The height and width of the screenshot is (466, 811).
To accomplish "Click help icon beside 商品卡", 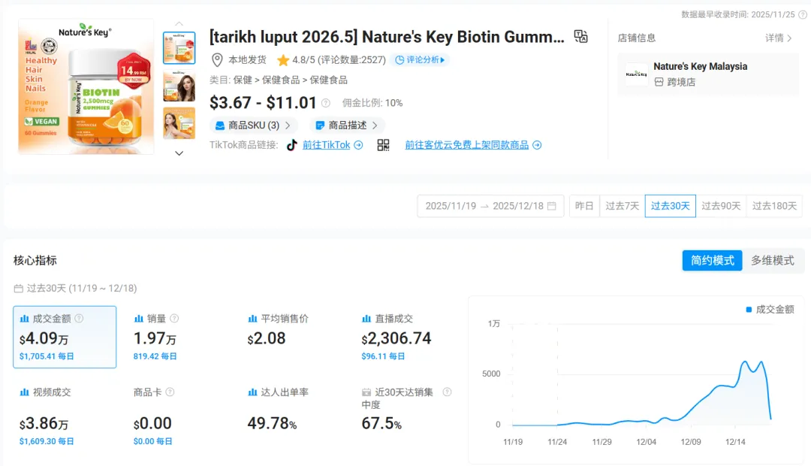I will click(x=170, y=392).
